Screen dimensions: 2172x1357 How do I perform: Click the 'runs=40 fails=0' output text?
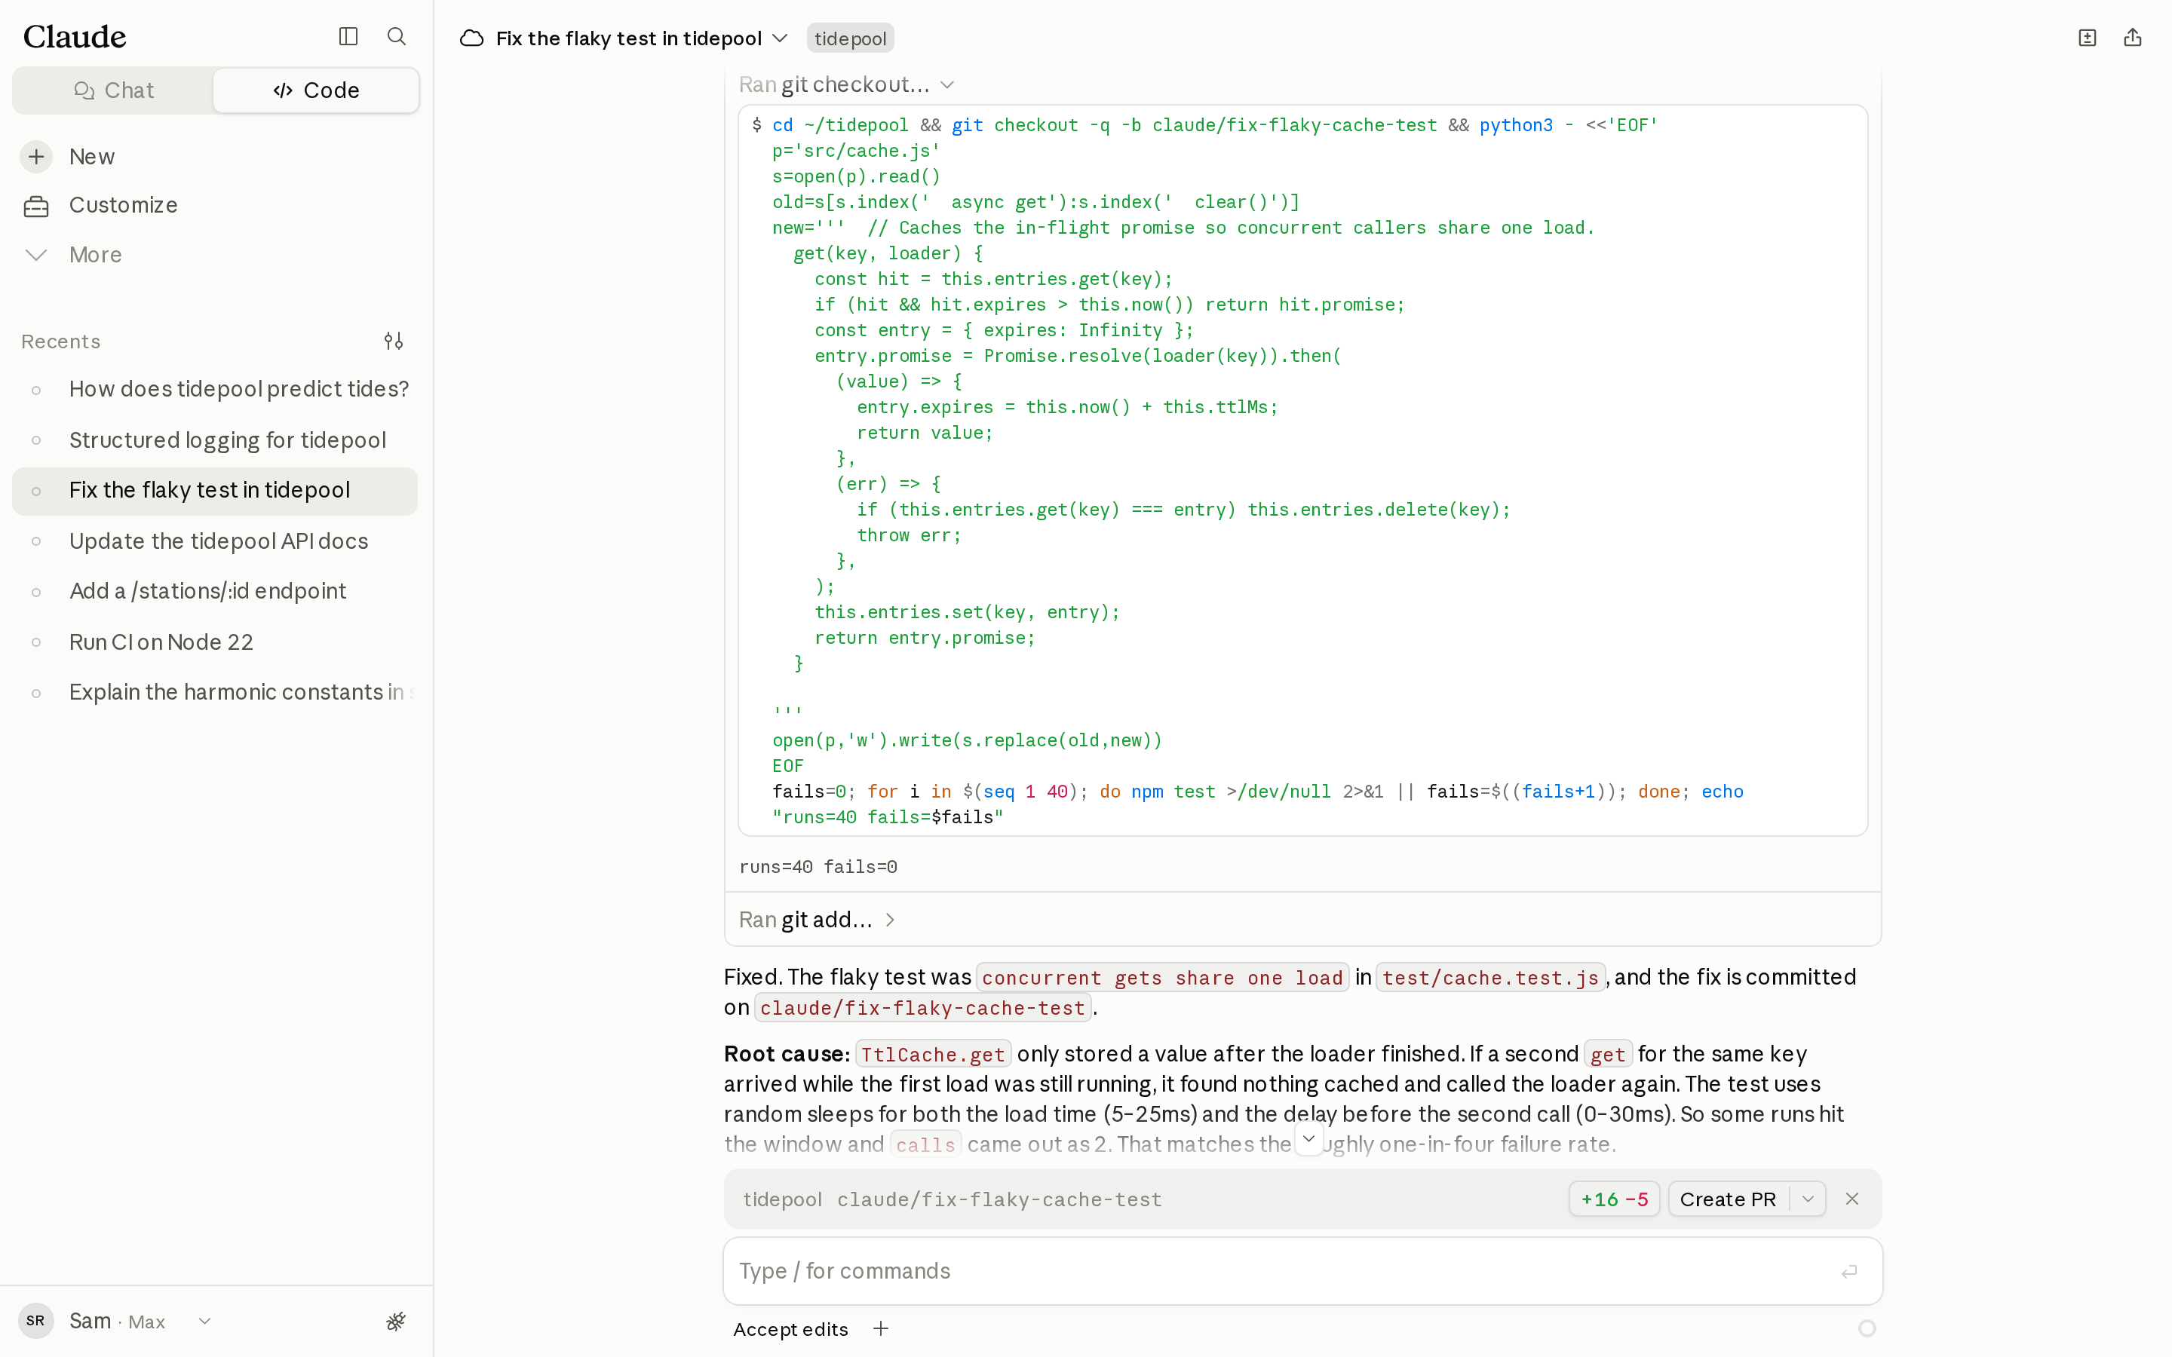(818, 867)
